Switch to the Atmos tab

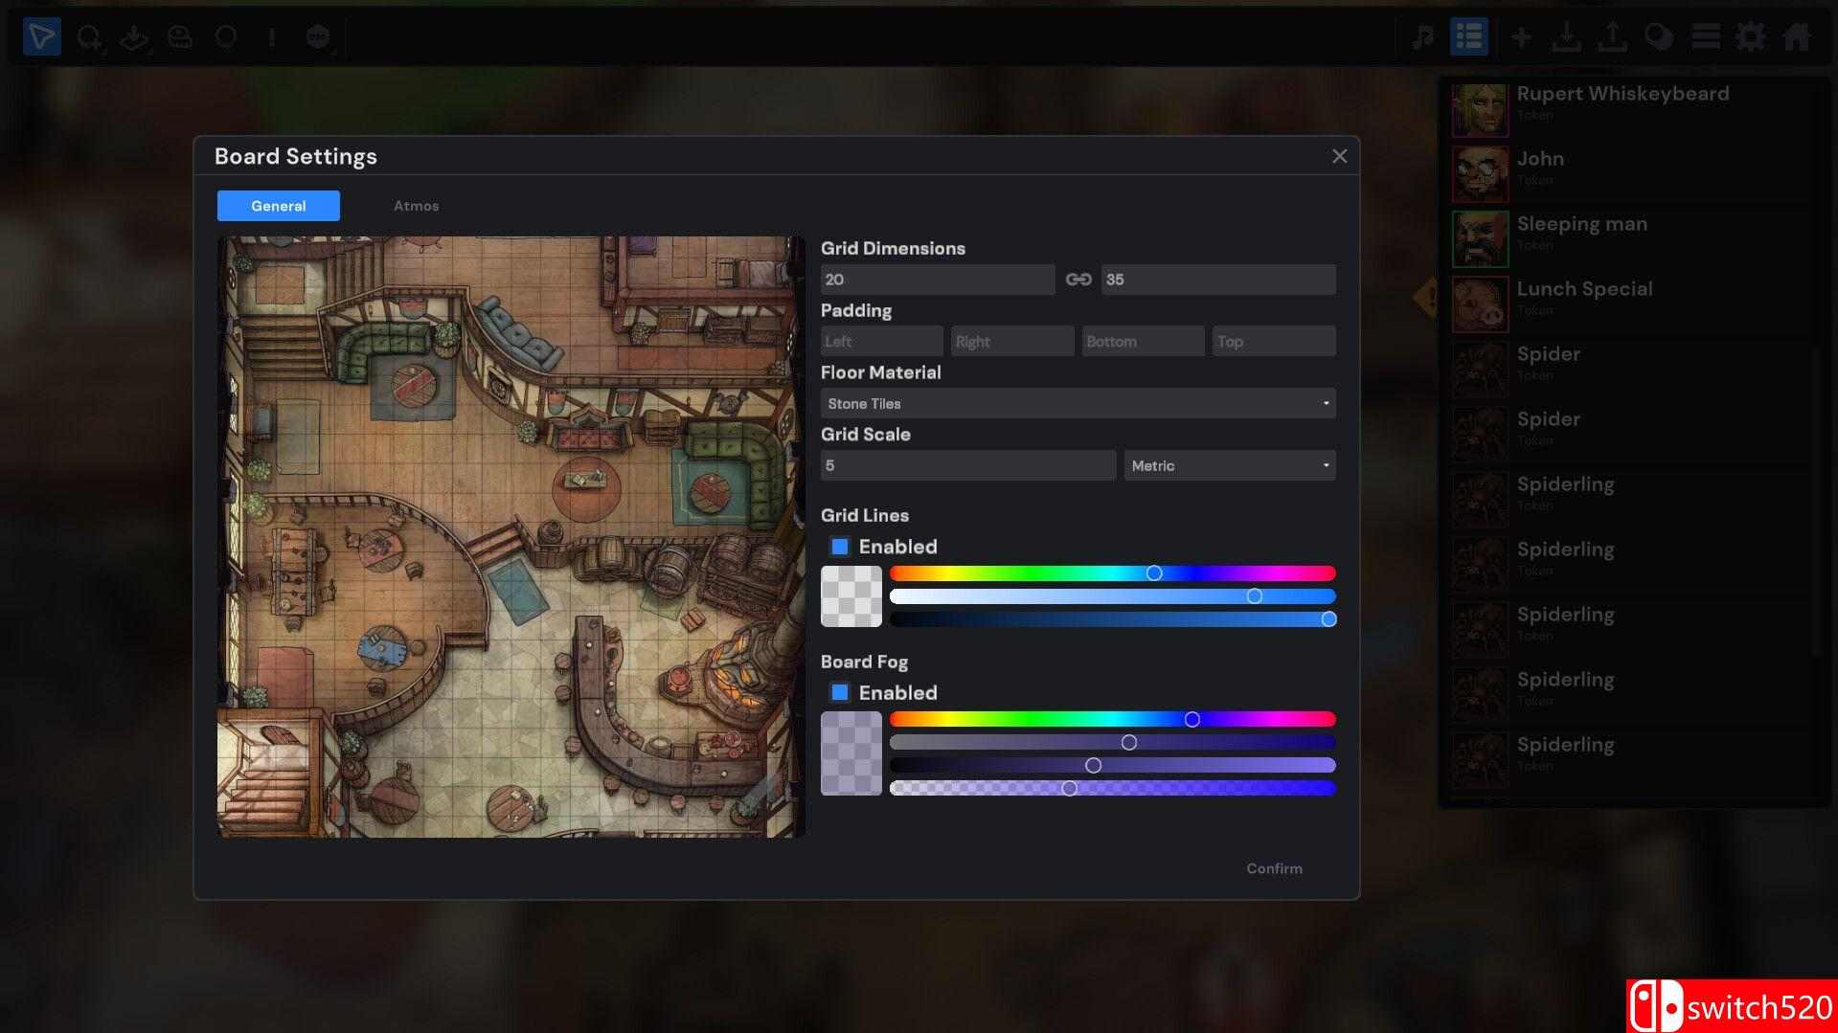416,206
